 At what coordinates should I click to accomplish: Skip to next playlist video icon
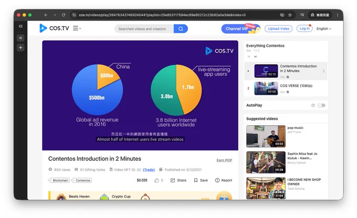(x=256, y=57)
